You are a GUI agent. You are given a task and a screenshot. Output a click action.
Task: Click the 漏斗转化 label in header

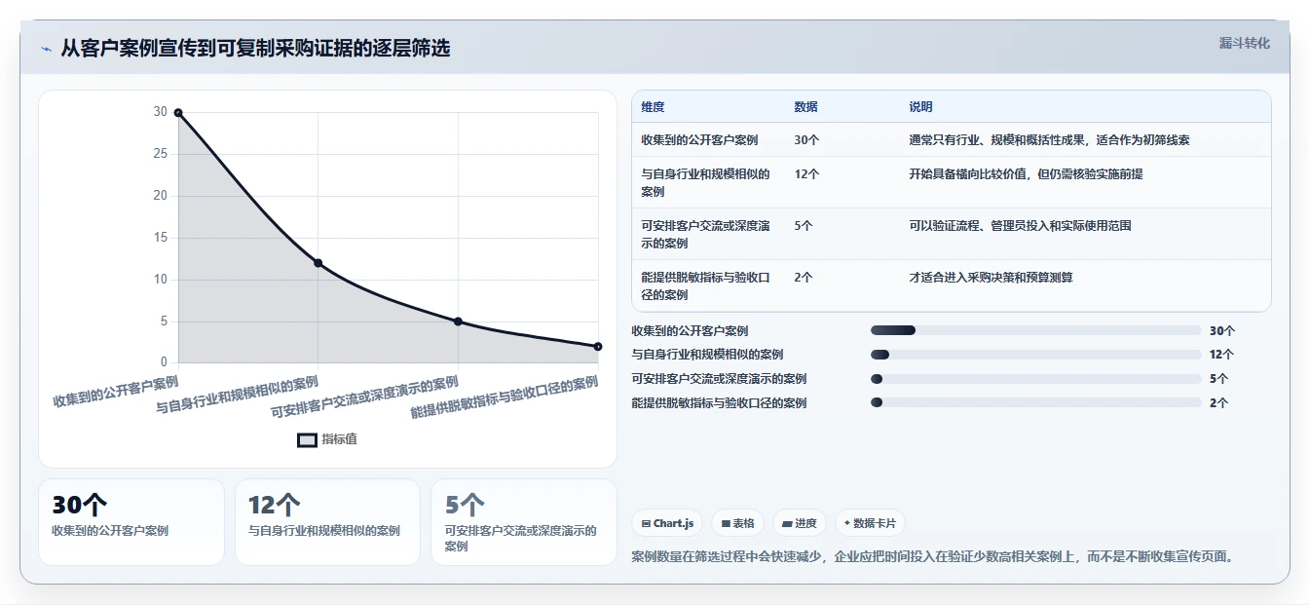[x=1244, y=43]
